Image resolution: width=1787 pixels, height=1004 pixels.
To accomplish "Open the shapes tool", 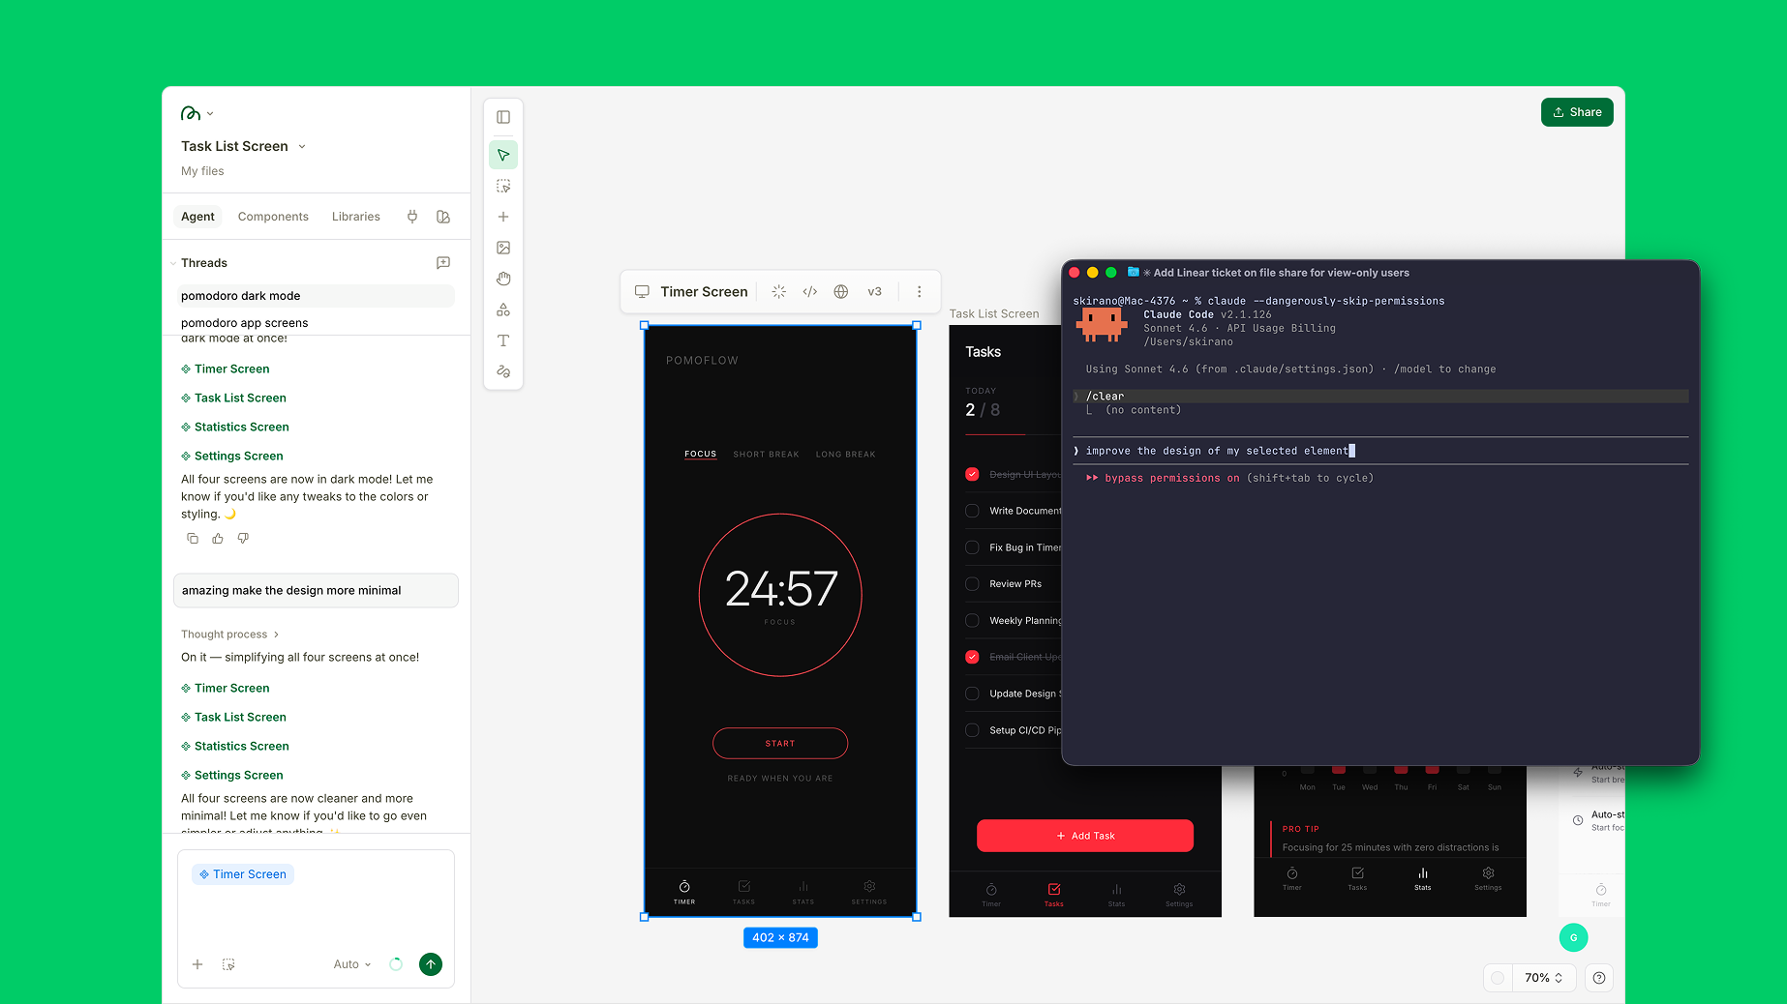I will pyautogui.click(x=503, y=310).
